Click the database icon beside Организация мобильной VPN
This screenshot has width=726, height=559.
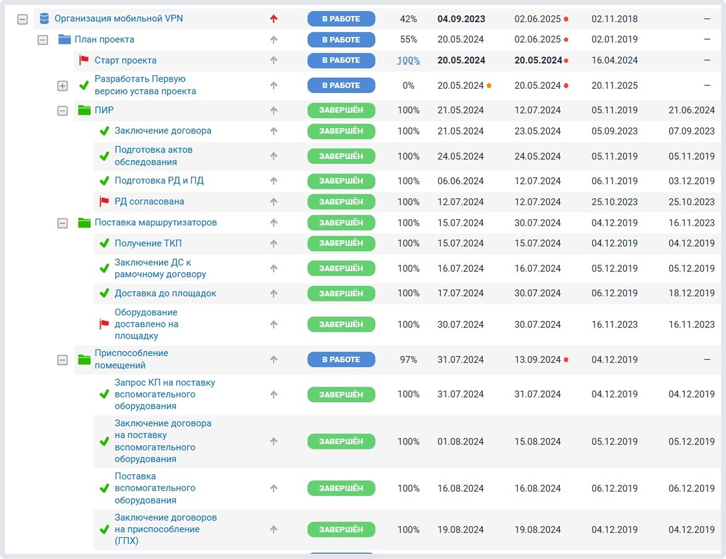click(x=44, y=19)
